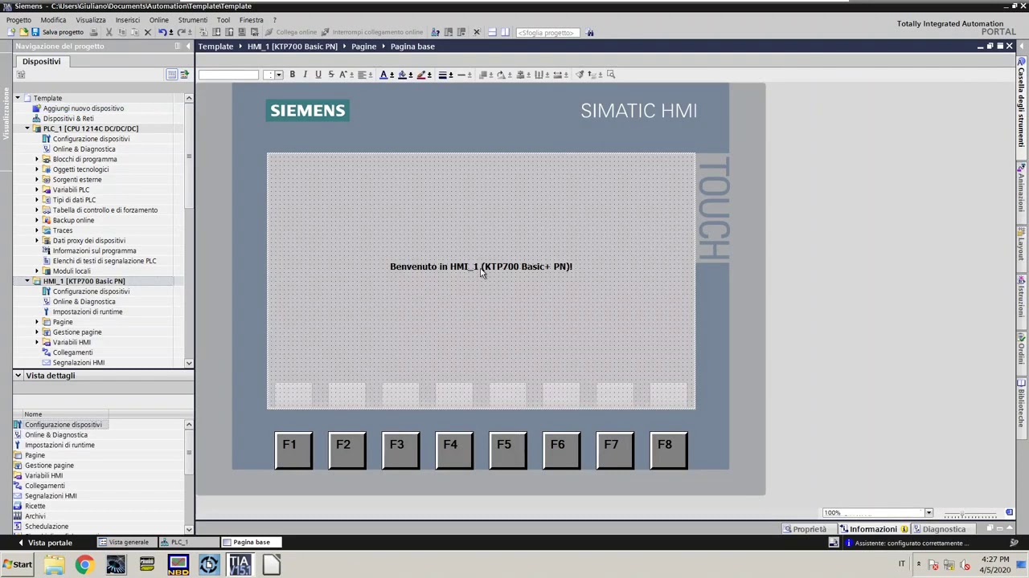The image size is (1029, 578).
Task: Open the Biblioteche side panel
Action: (1022, 403)
